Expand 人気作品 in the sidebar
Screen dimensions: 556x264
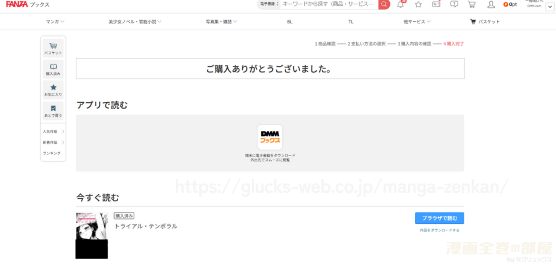click(53, 131)
